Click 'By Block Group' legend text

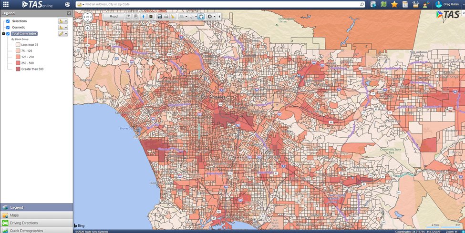(x=20, y=39)
